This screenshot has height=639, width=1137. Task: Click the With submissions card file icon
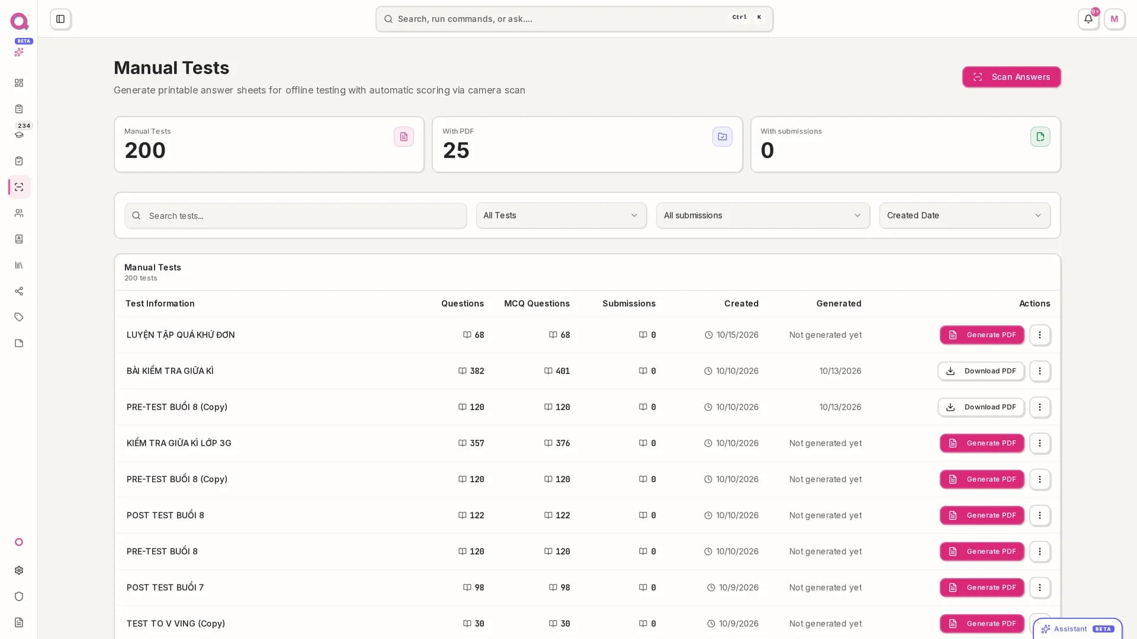point(1040,137)
